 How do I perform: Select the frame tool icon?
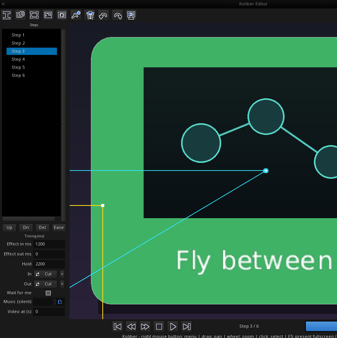click(x=34, y=15)
